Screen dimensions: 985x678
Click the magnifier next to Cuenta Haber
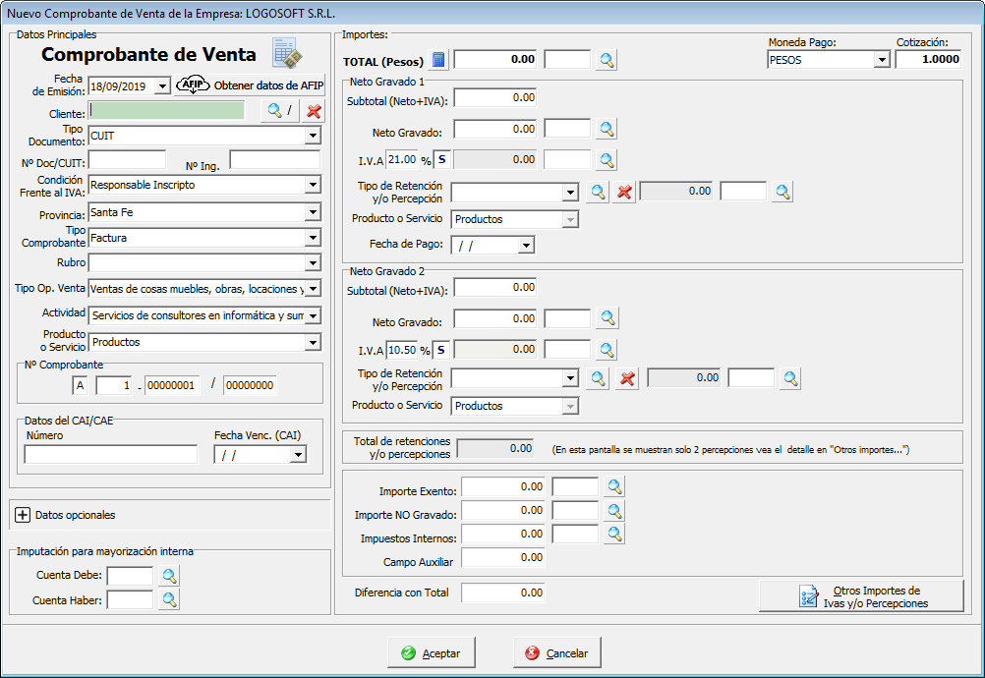169,599
